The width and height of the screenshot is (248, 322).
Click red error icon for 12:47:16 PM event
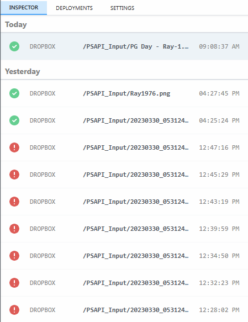tap(14, 147)
